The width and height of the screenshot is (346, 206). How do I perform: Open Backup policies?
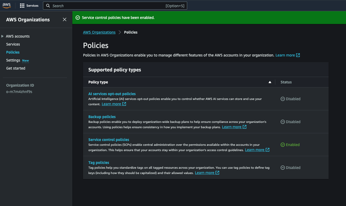(x=102, y=117)
